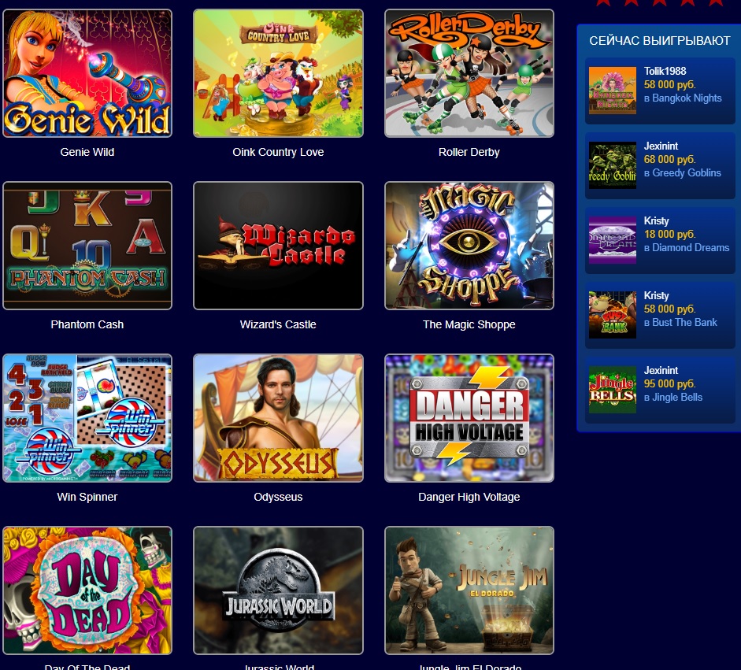The height and width of the screenshot is (670, 741).
Task: Click the Danger High Voltage title text
Action: click(x=469, y=497)
